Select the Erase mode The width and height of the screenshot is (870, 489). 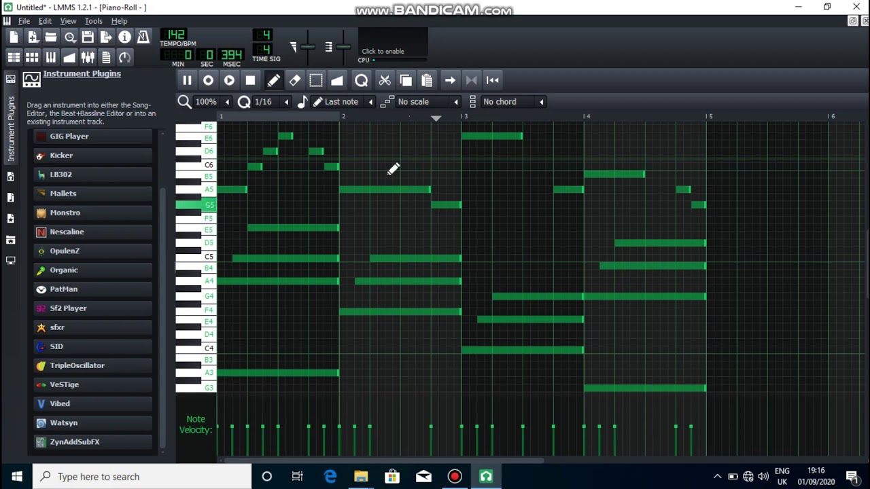pyautogui.click(x=294, y=80)
